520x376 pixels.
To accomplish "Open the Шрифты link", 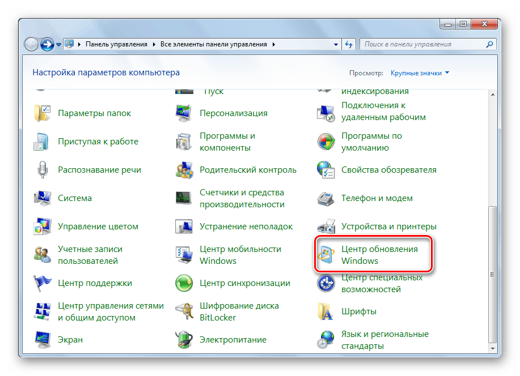I will 359,311.
